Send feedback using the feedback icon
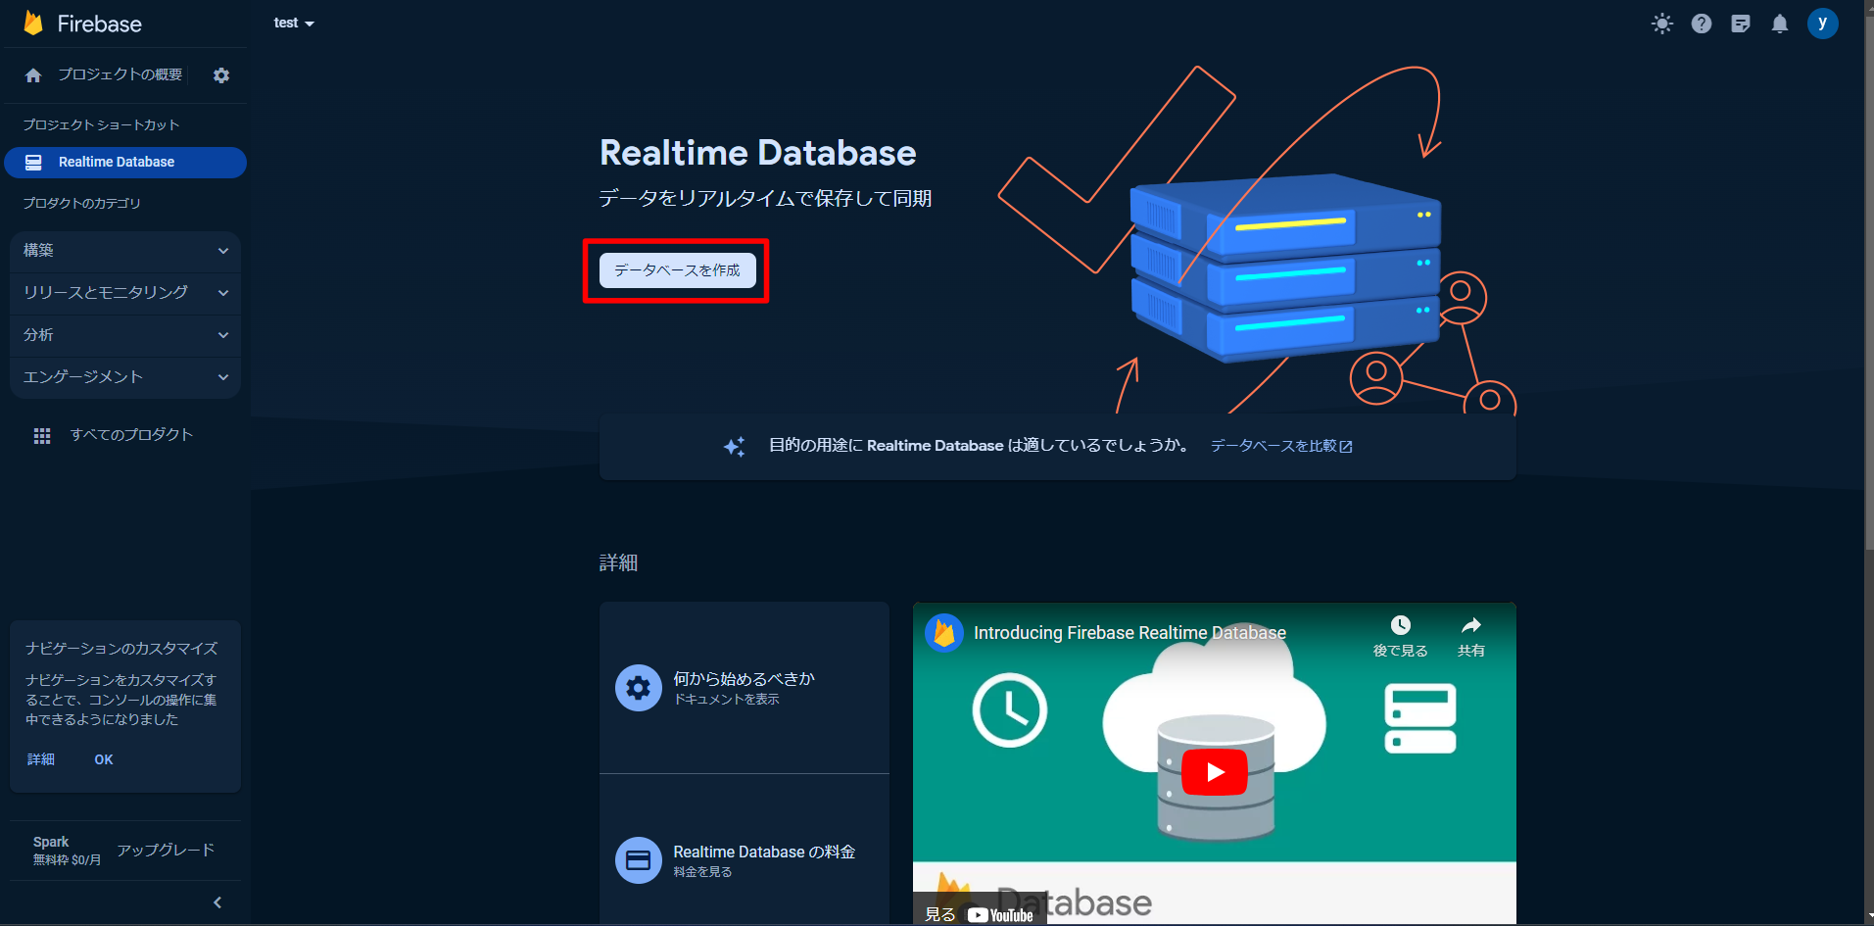Screen dimensions: 1874x926 1741,24
